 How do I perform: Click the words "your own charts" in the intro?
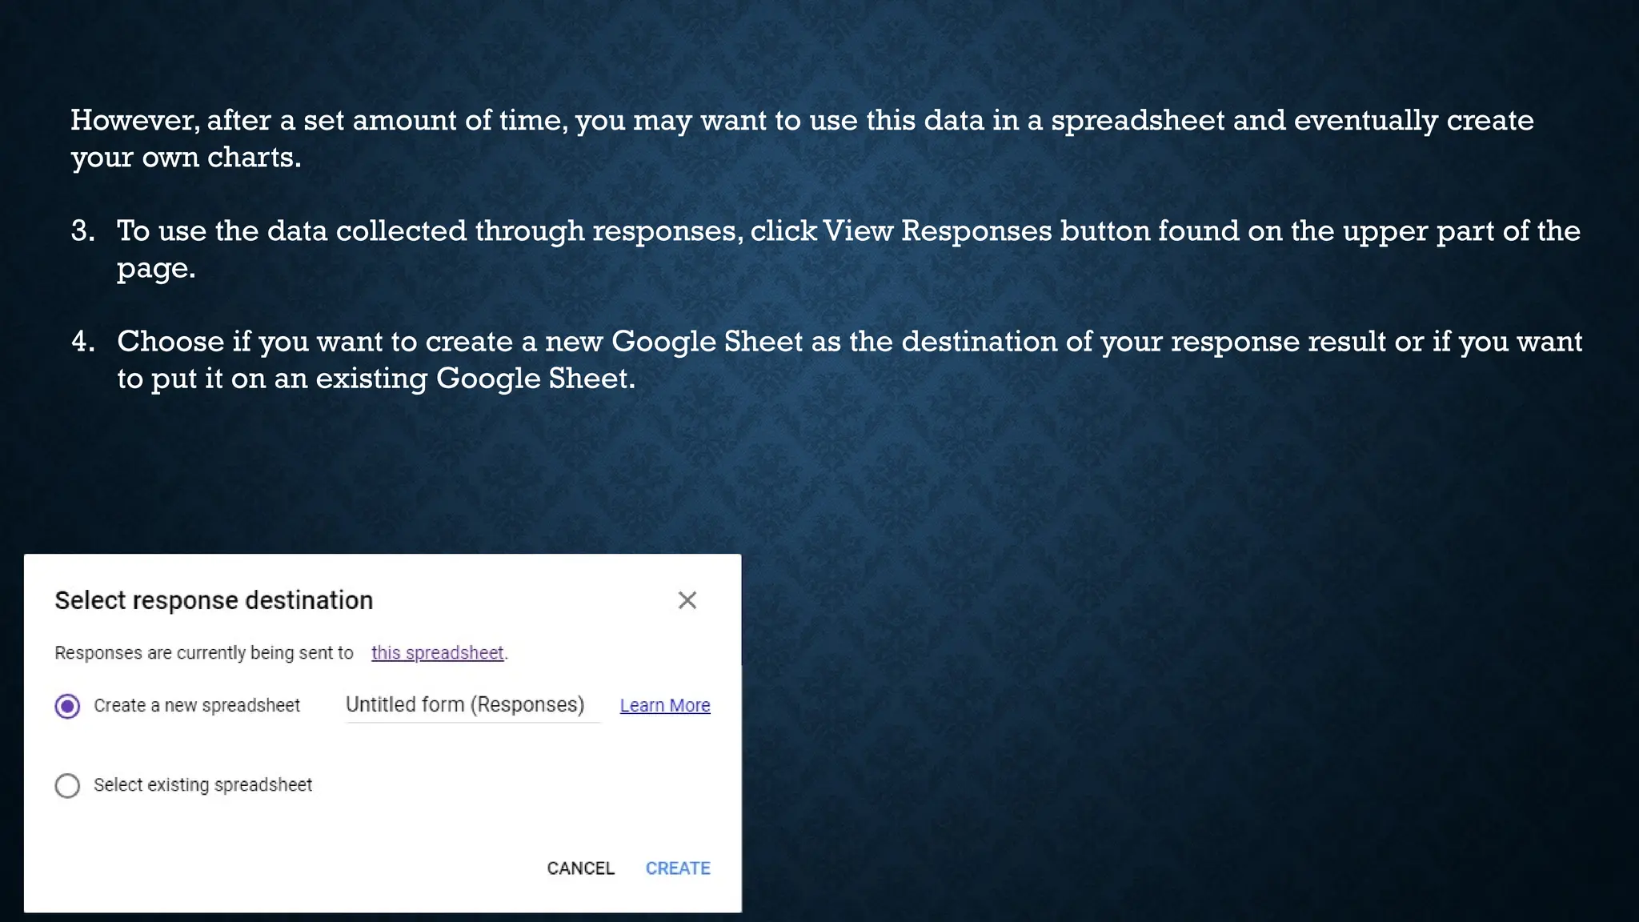pos(184,158)
